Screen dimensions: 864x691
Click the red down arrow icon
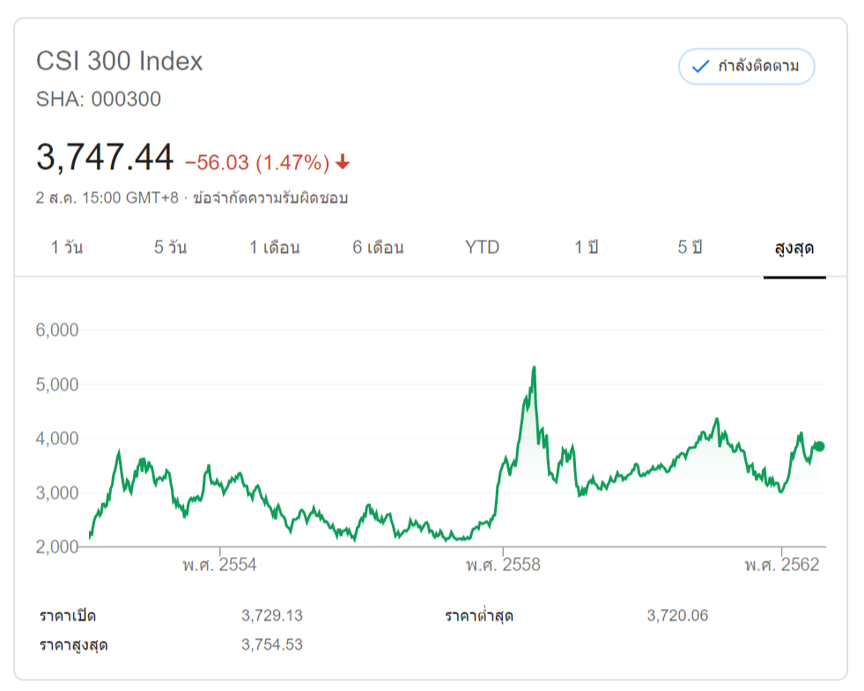click(x=343, y=162)
